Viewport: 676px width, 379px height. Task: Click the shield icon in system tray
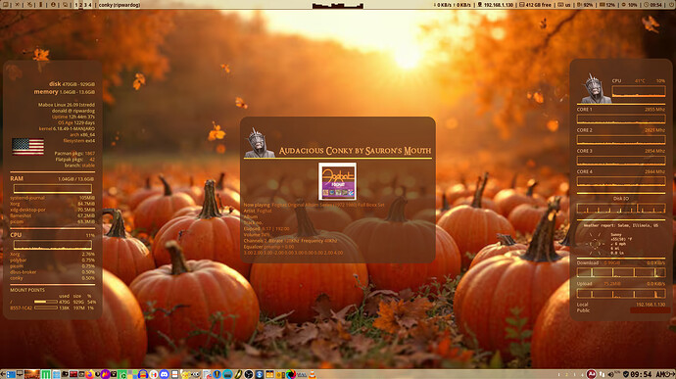coord(626,374)
